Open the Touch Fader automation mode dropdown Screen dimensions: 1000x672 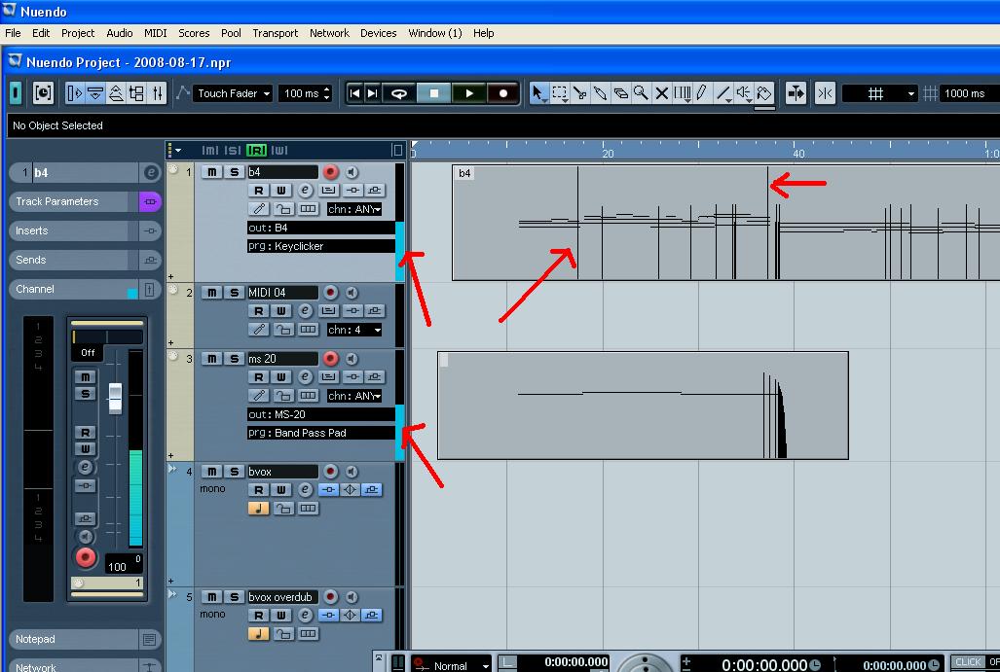(233, 93)
